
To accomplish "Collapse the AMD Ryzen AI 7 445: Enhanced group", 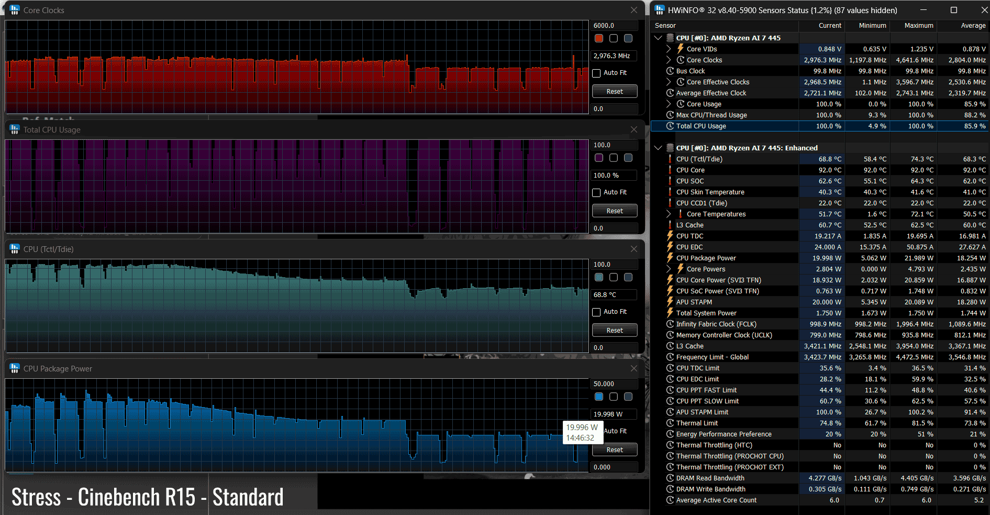I will [658, 148].
